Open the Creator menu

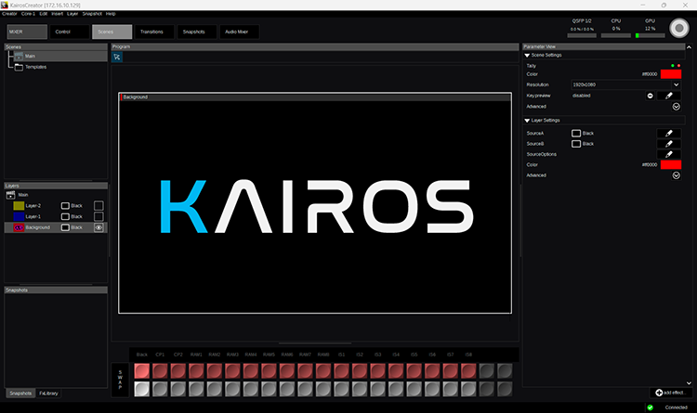9,14
